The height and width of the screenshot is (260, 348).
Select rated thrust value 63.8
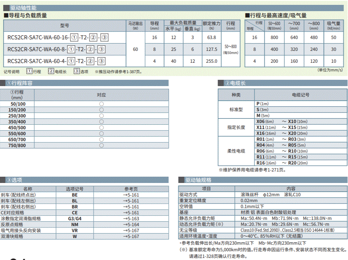click(212, 38)
